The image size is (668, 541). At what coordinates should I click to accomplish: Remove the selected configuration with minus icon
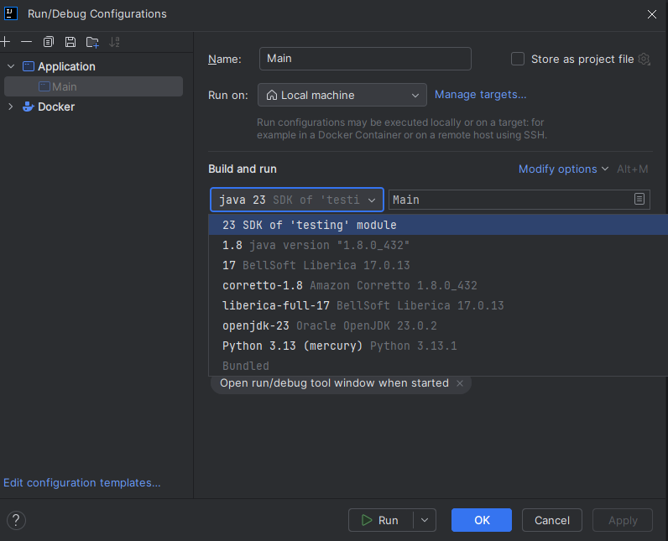26,42
